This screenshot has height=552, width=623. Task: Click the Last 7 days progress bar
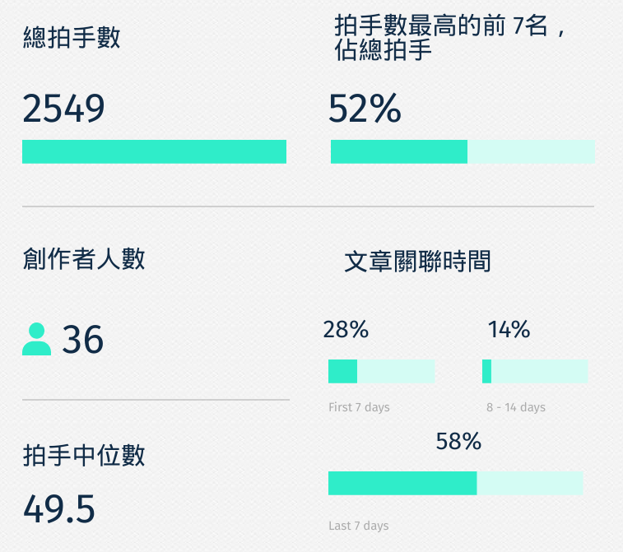(456, 483)
